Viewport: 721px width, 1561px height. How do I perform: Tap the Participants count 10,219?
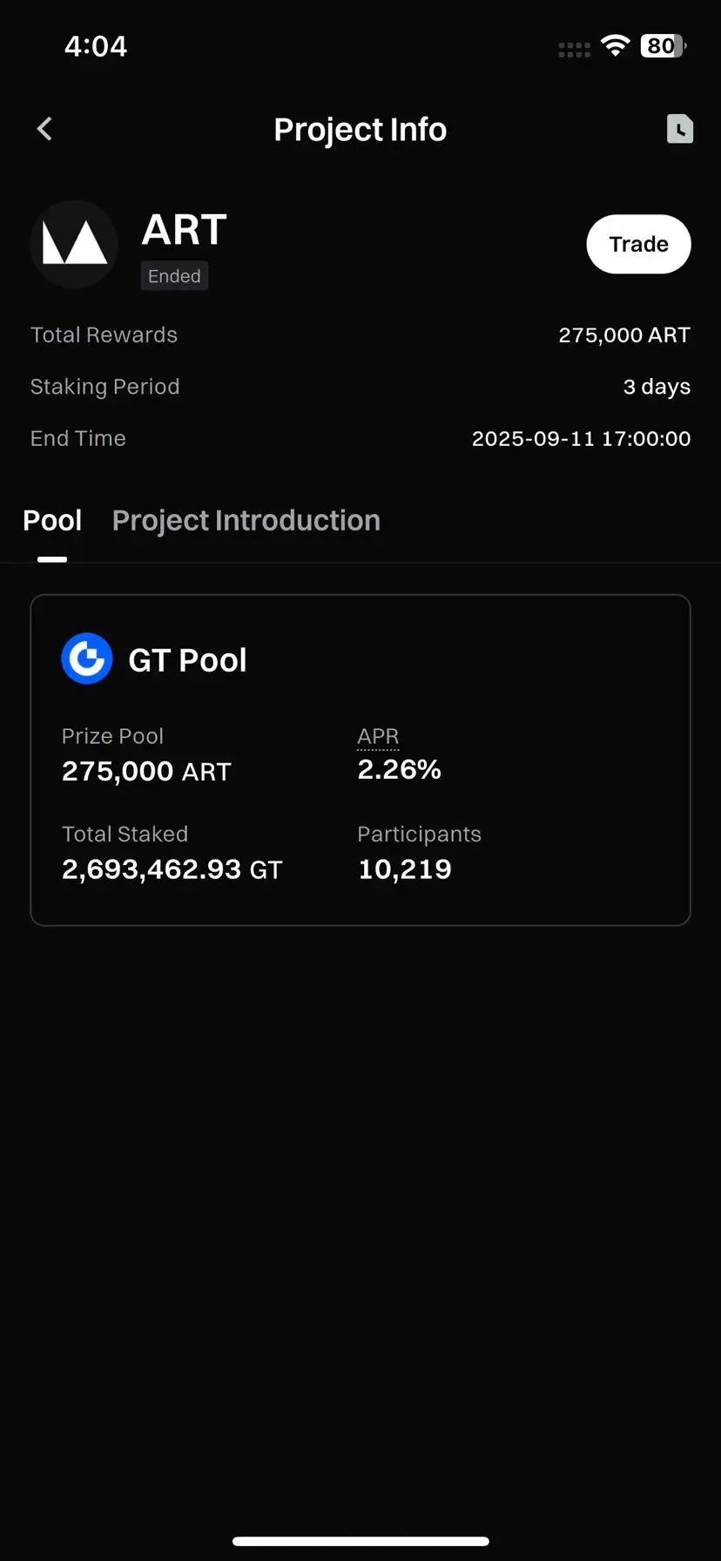[405, 868]
